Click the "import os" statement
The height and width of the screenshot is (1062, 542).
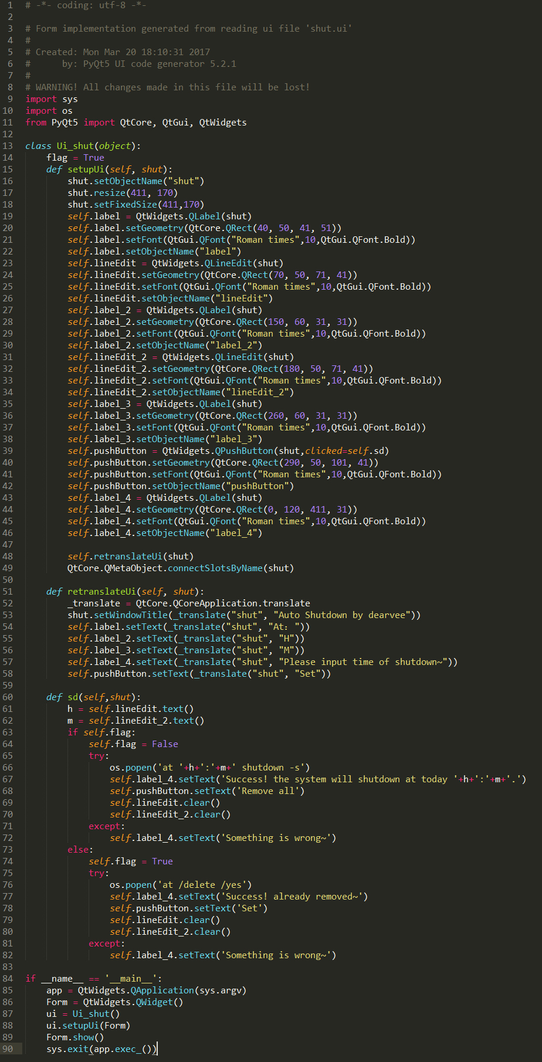click(x=49, y=111)
